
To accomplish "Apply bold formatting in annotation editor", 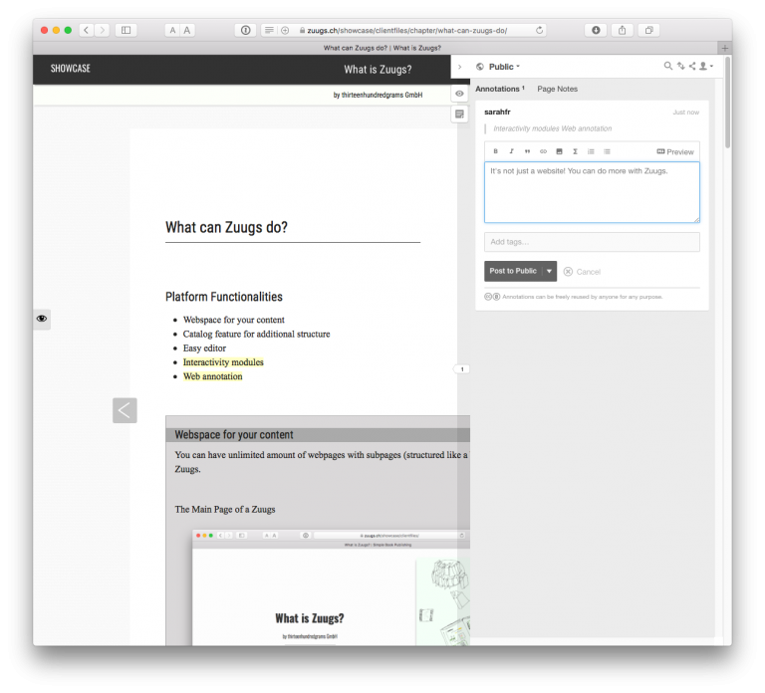I will point(496,151).
